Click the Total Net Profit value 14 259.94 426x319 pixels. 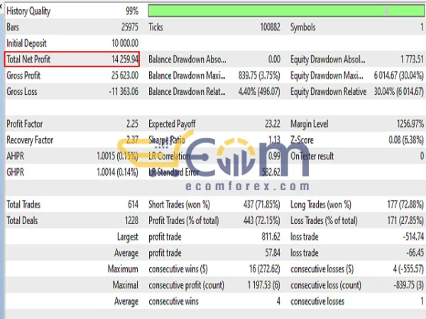118,60
